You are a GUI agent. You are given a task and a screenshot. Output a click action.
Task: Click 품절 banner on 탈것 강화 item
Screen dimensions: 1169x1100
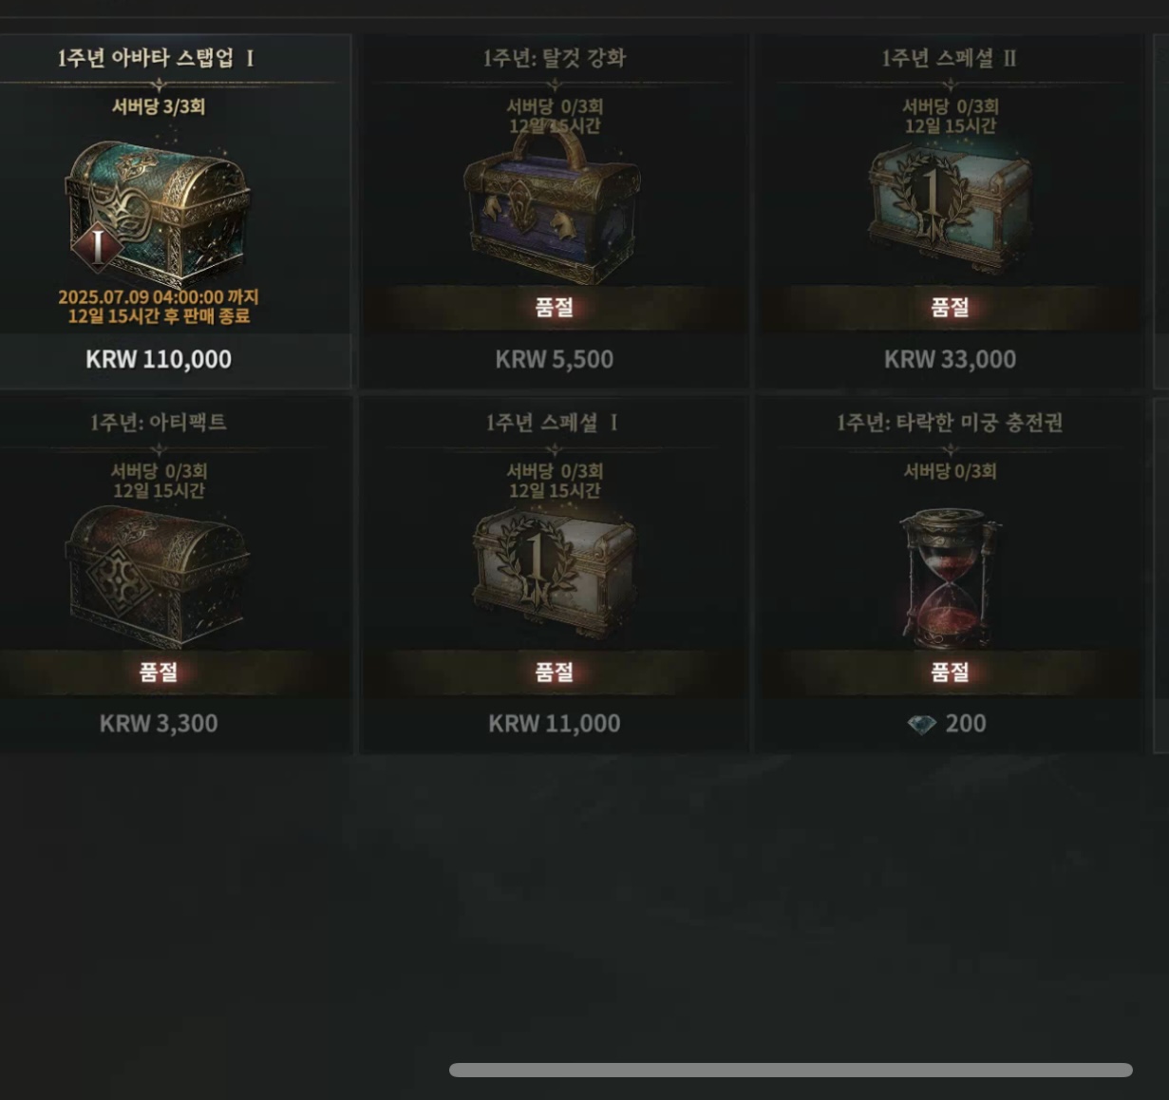click(554, 308)
